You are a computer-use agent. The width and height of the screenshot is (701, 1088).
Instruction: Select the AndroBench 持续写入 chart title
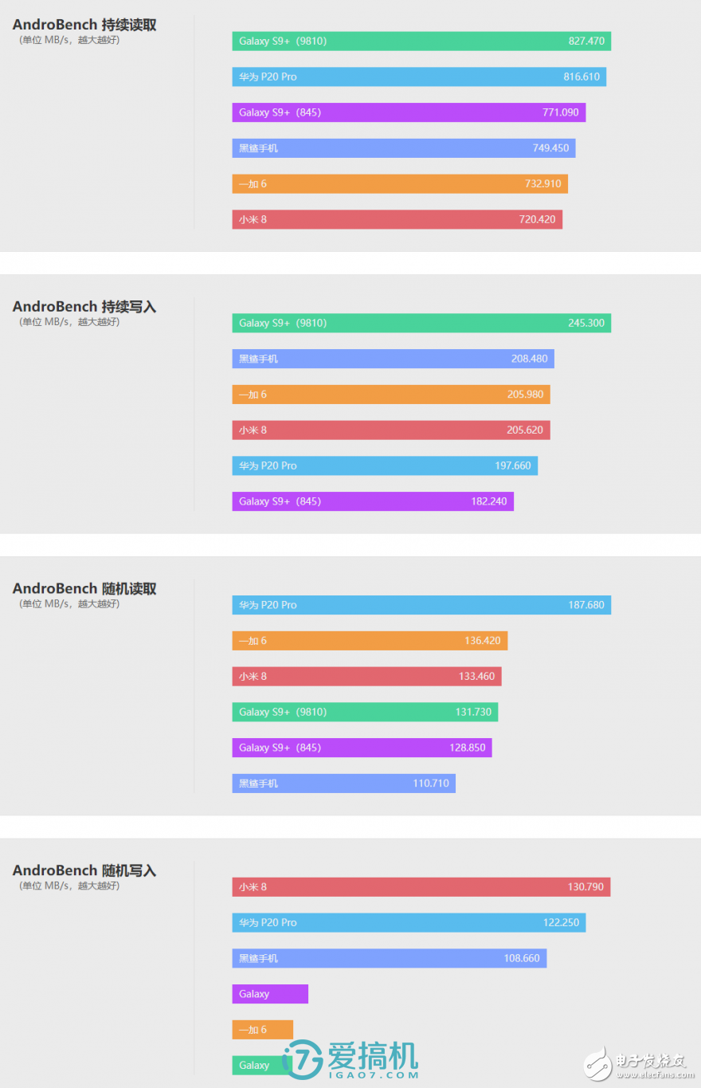click(x=84, y=307)
